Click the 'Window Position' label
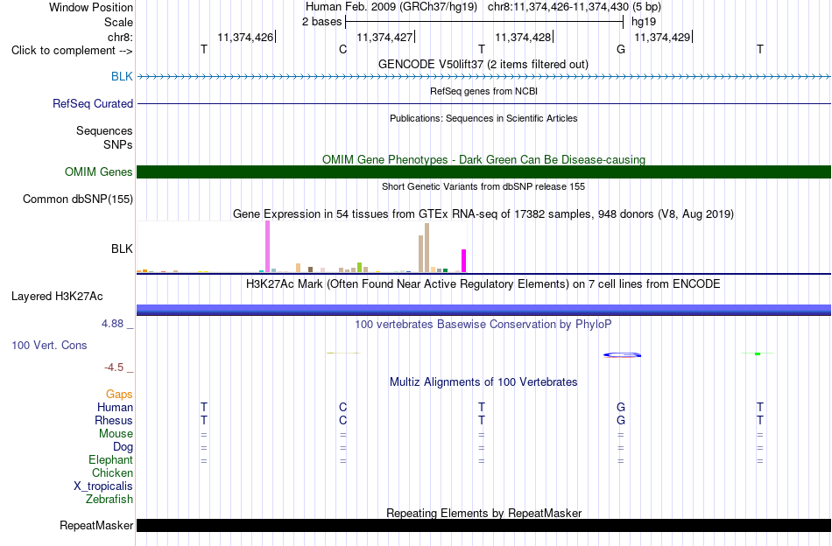The width and height of the screenshot is (832, 546). pyautogui.click(x=91, y=7)
